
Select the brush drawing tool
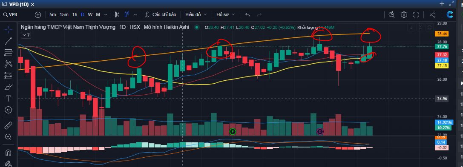[8, 87]
